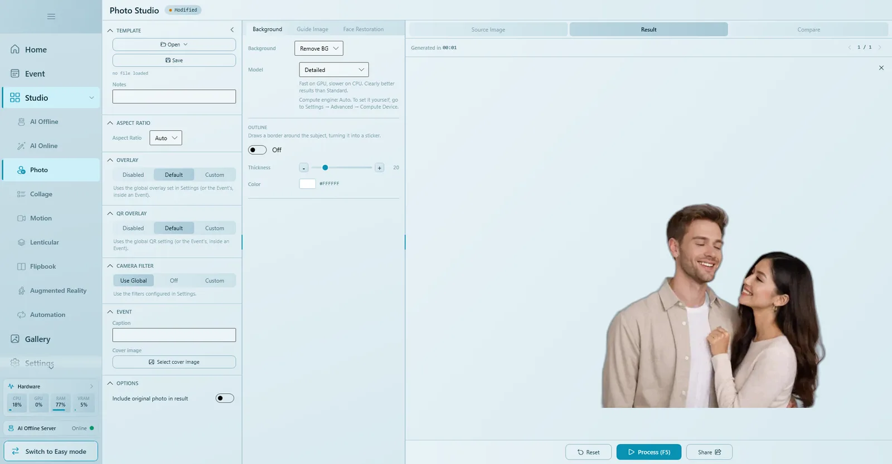
Task: Click the Share button
Action: (709, 452)
